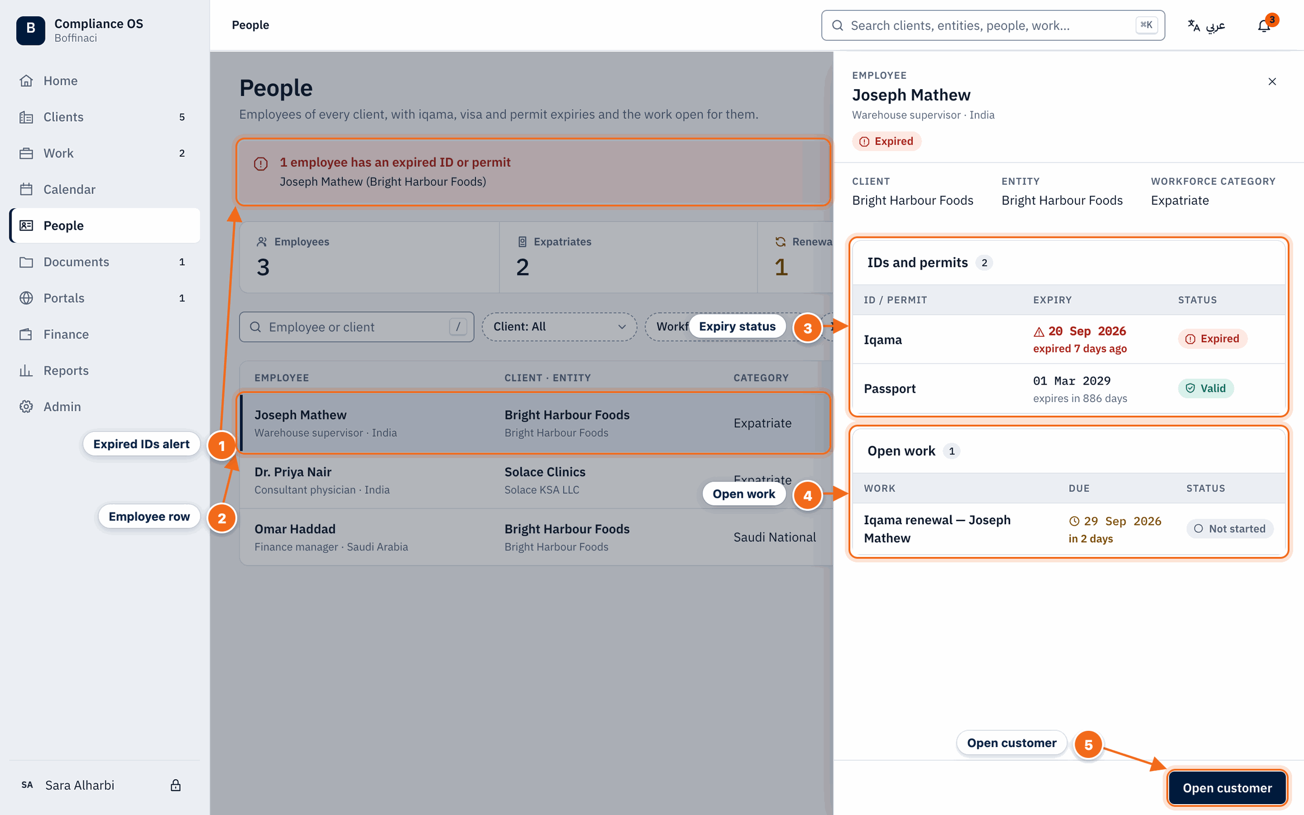This screenshot has width=1304, height=815.
Task: Click the Admin gear icon
Action: click(x=26, y=406)
